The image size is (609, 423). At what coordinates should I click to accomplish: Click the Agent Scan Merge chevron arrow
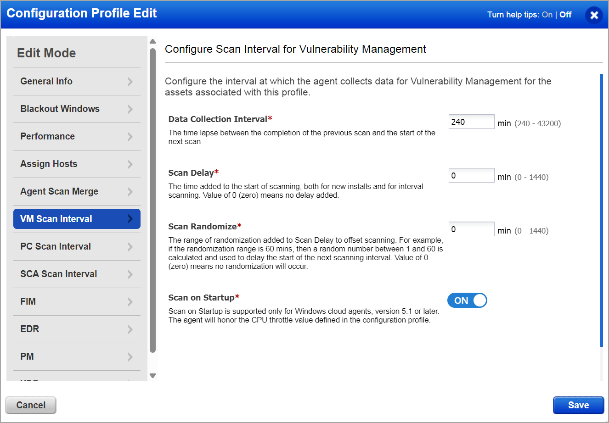tap(130, 192)
